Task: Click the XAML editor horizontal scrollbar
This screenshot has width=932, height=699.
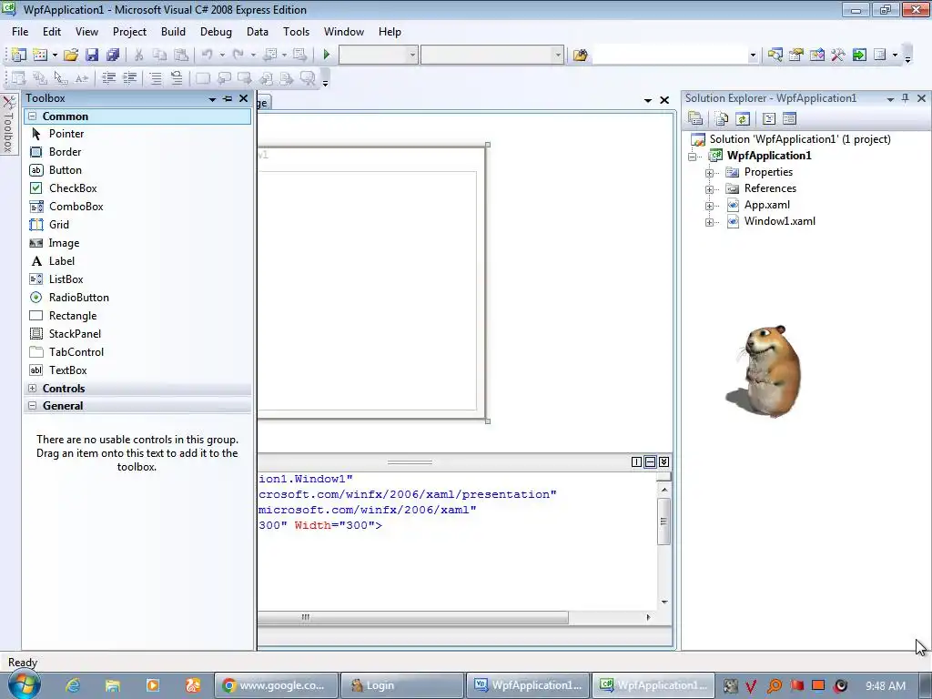Action: pos(413,618)
